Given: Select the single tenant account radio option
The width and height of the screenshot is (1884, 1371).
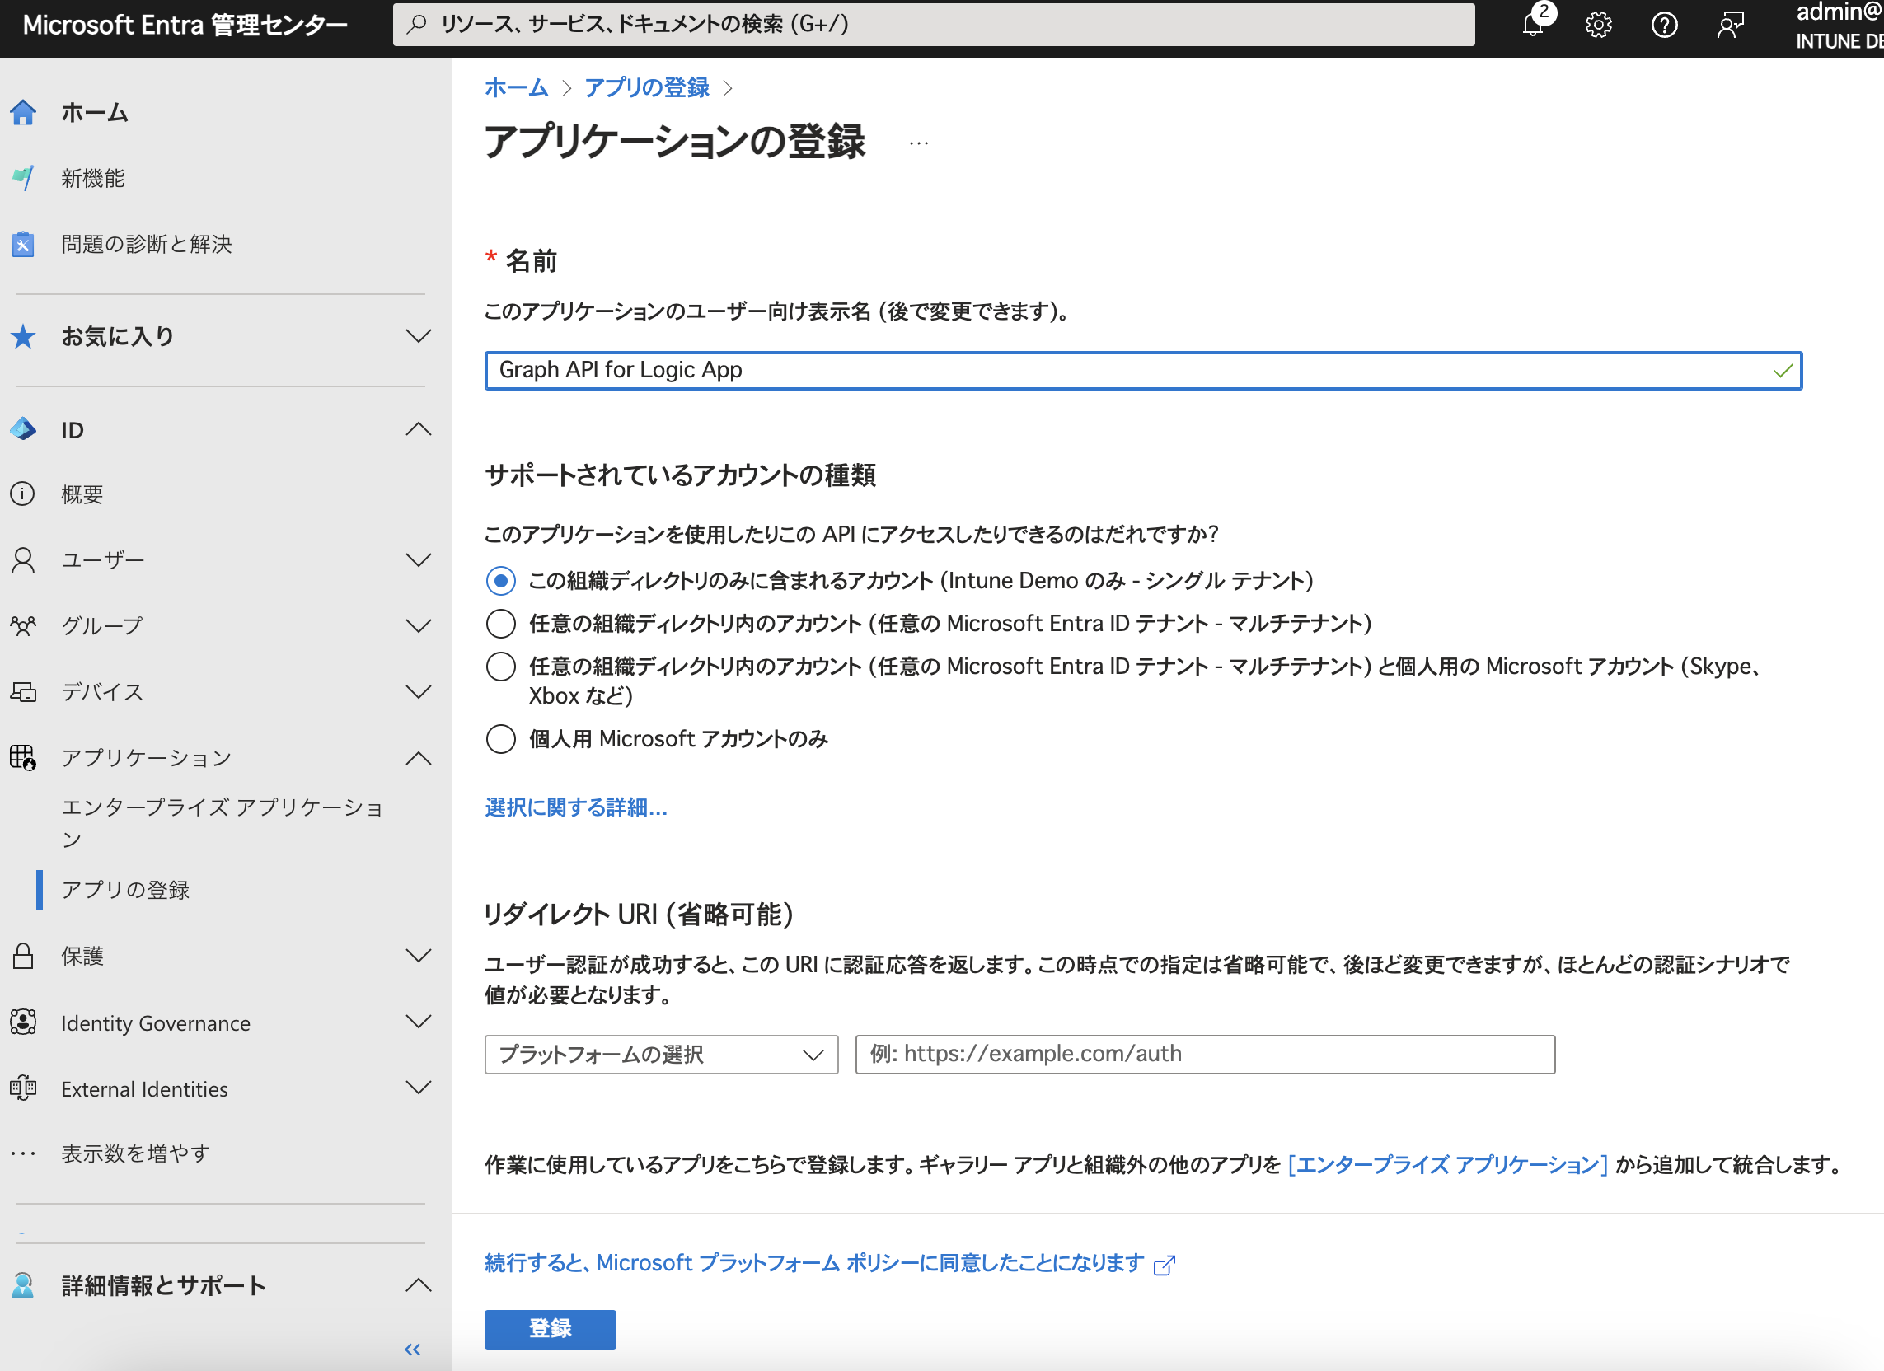Looking at the screenshot, I should (501, 581).
